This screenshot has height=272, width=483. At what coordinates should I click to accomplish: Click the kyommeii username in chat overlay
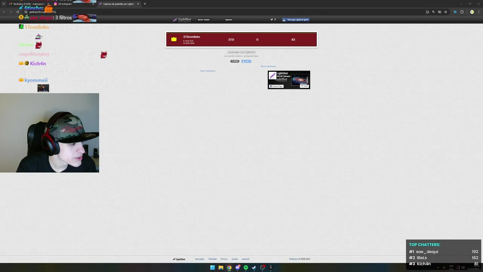click(36, 80)
